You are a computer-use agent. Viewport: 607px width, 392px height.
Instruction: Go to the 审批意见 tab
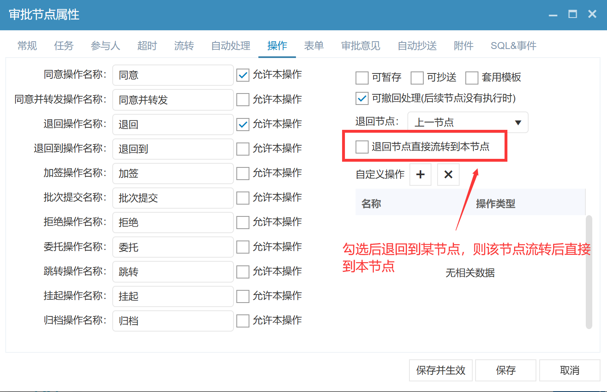click(x=360, y=46)
